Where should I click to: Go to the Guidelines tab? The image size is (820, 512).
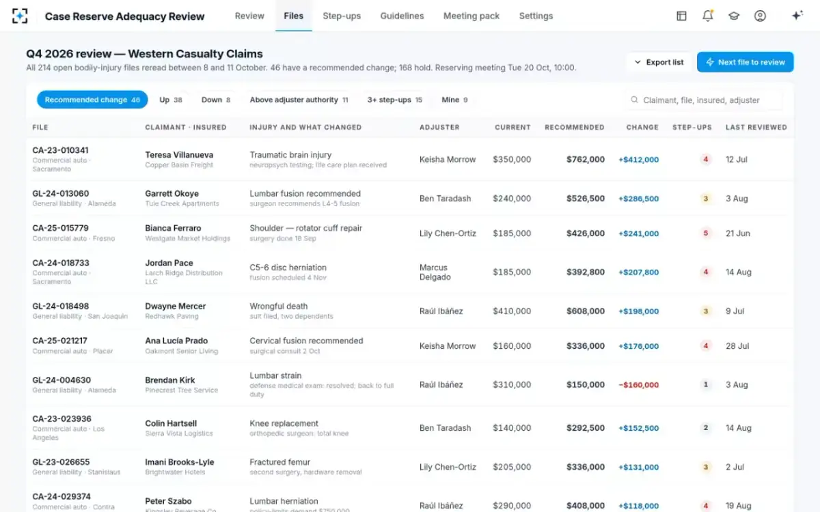[402, 16]
